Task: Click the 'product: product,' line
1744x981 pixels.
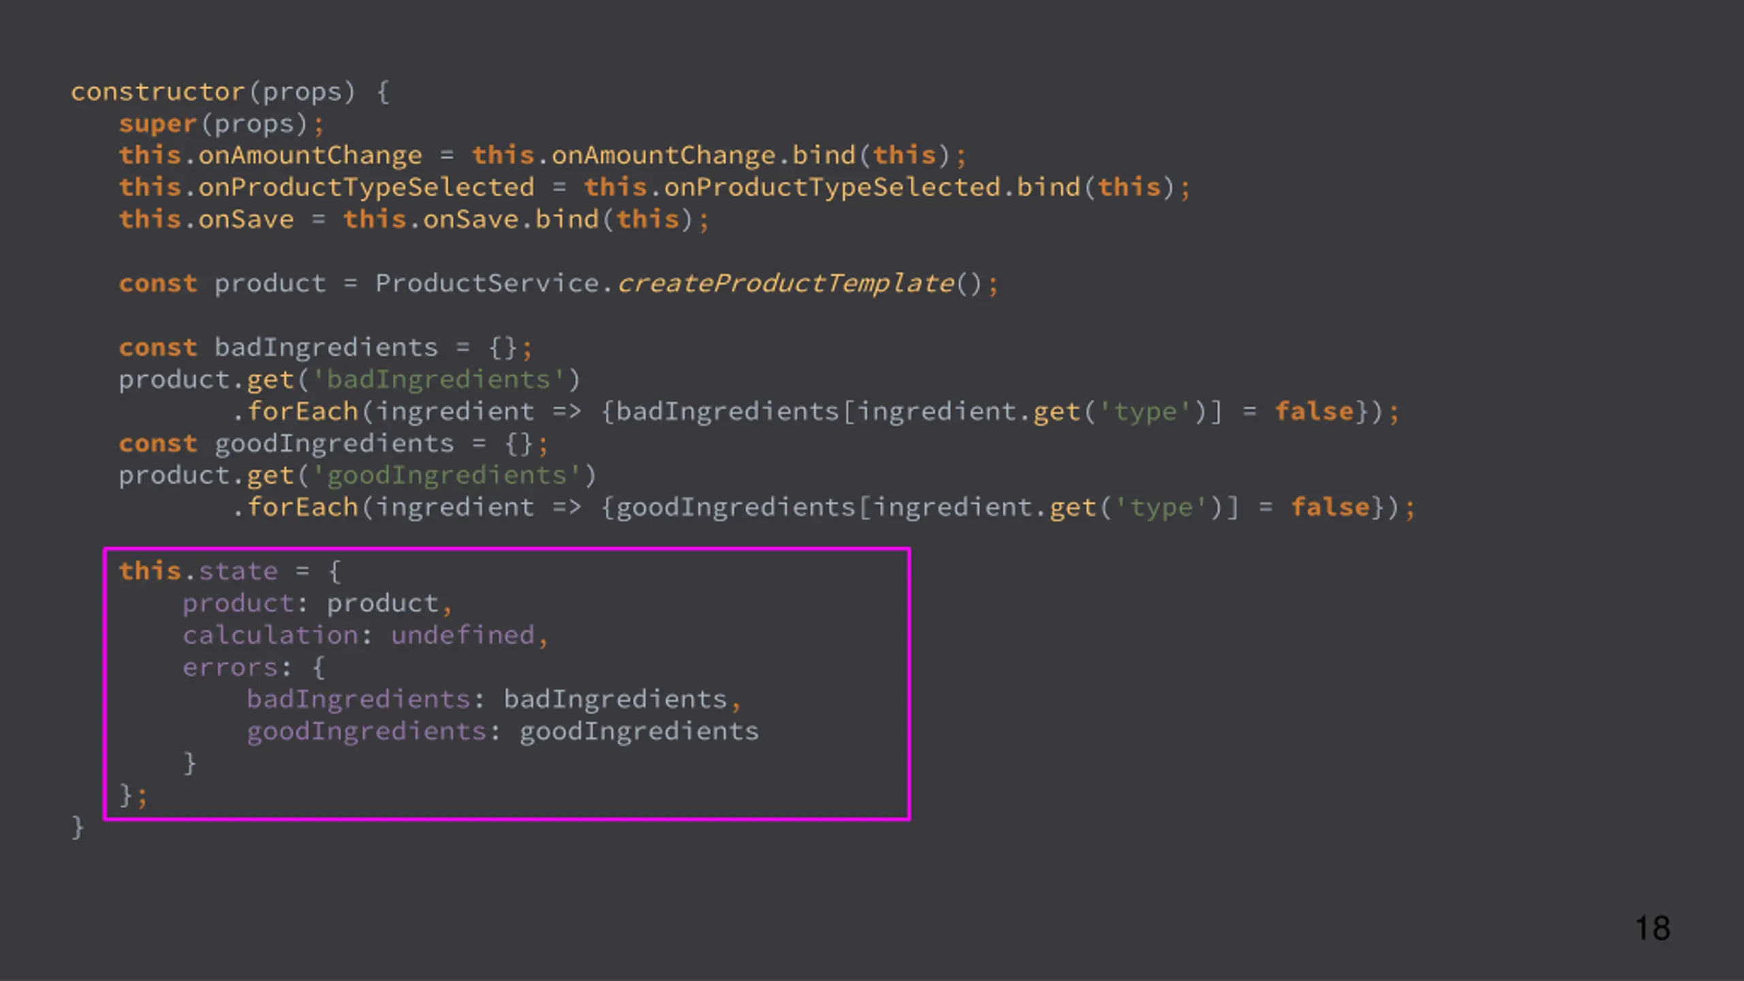Action: (317, 604)
